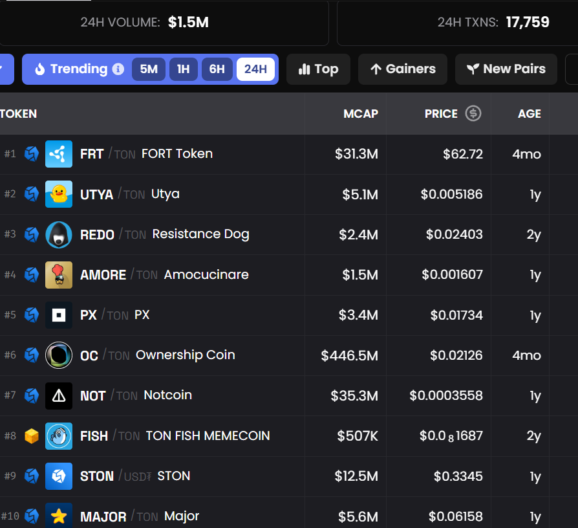Image resolution: width=578 pixels, height=528 pixels.
Task: Click the STON token logo
Action: pyautogui.click(x=59, y=476)
